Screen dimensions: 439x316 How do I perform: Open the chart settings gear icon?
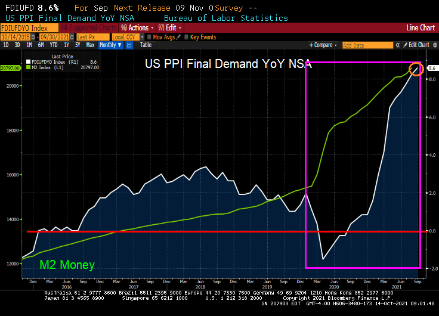434,45
